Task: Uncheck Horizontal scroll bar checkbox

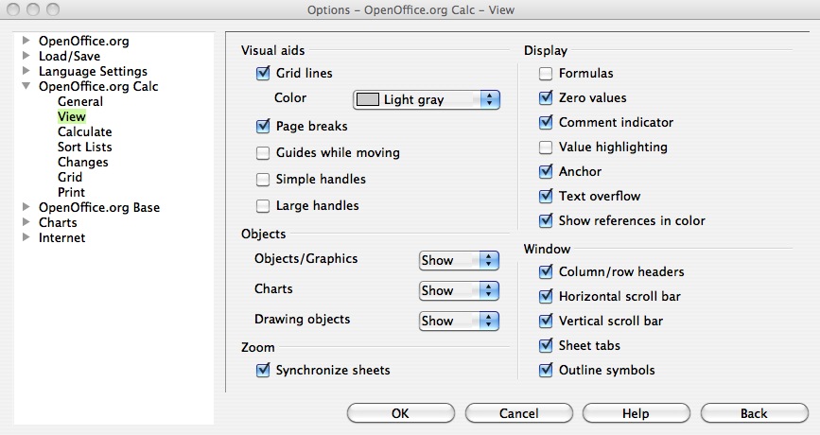Action: pyautogui.click(x=546, y=296)
